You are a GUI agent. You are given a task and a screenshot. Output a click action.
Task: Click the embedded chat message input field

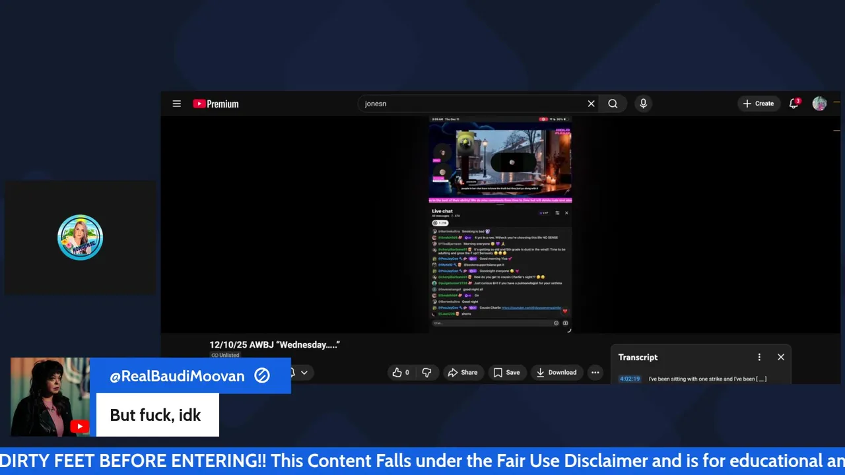[x=492, y=323]
